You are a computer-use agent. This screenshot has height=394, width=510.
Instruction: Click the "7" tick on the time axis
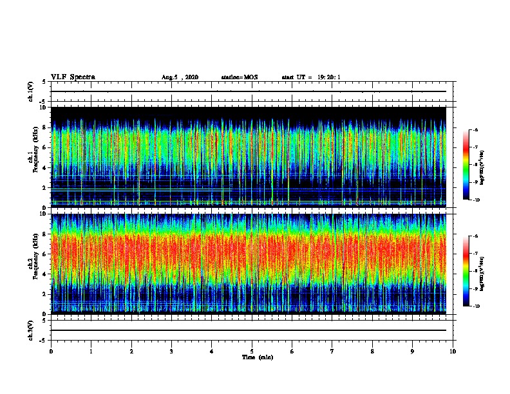pyautogui.click(x=332, y=352)
